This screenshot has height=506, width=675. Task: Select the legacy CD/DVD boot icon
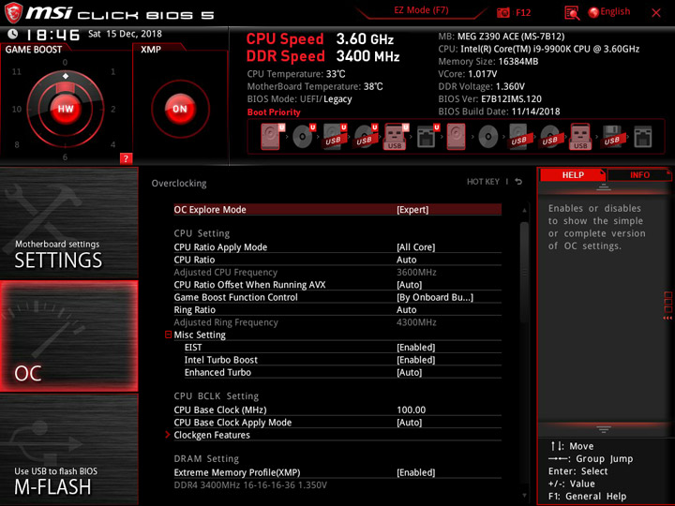(x=488, y=137)
